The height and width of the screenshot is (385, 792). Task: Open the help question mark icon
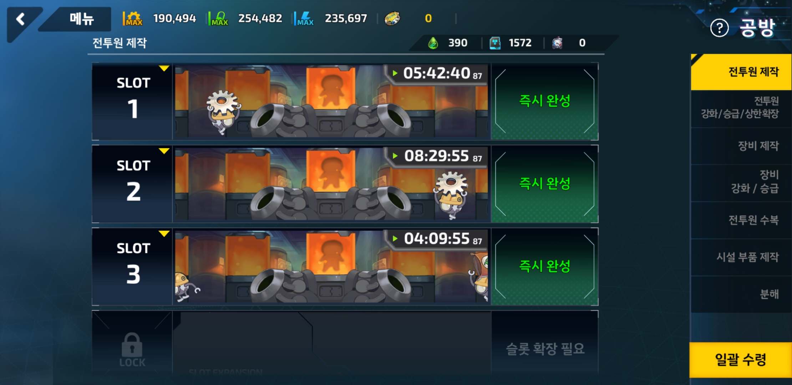719,28
